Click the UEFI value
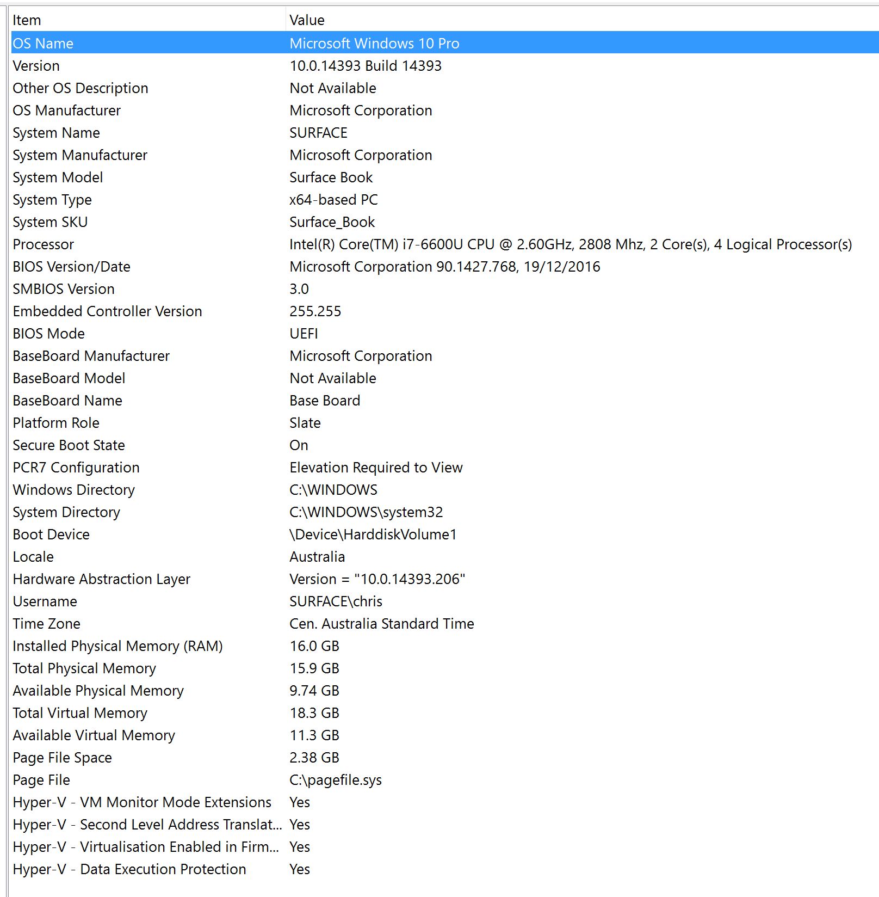Screen dimensions: 879x897 click(304, 334)
